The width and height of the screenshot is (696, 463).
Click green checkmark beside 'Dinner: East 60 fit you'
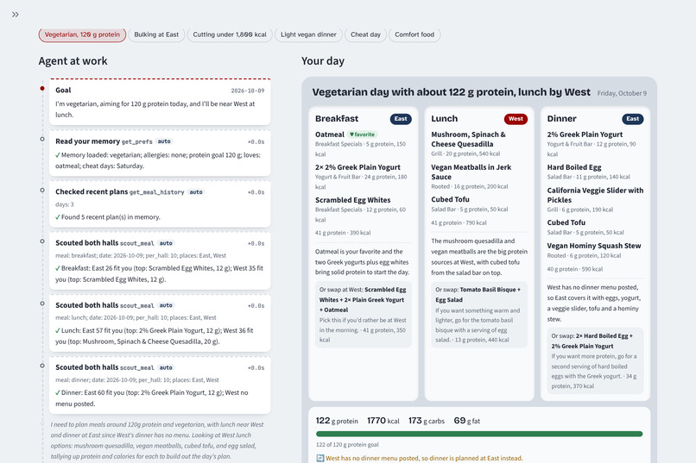point(58,392)
